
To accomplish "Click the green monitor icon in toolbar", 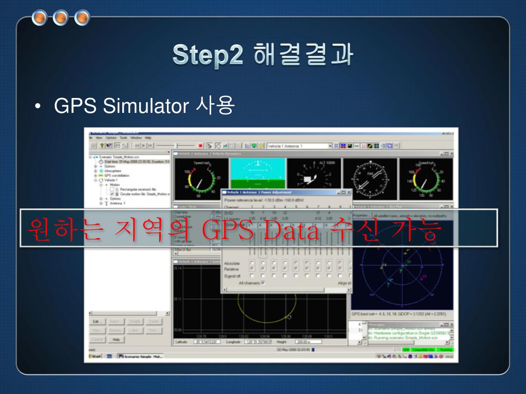I will 254,146.
